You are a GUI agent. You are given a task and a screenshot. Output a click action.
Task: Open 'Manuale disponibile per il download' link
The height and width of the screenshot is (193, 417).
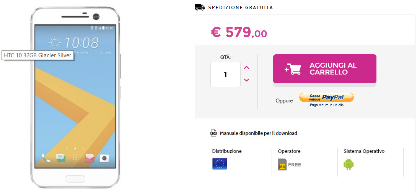258,133
